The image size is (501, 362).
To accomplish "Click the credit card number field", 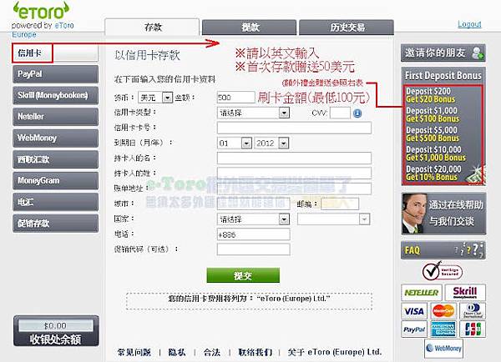I will coord(294,128).
